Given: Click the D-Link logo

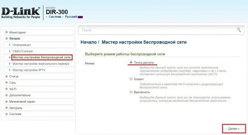Looking at the screenshot, I should pos(21,13).
